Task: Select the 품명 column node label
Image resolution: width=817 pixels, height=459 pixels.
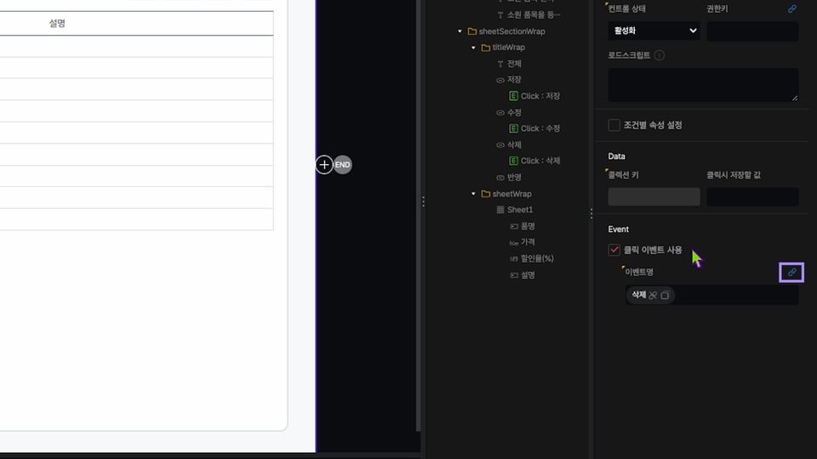Action: click(528, 226)
